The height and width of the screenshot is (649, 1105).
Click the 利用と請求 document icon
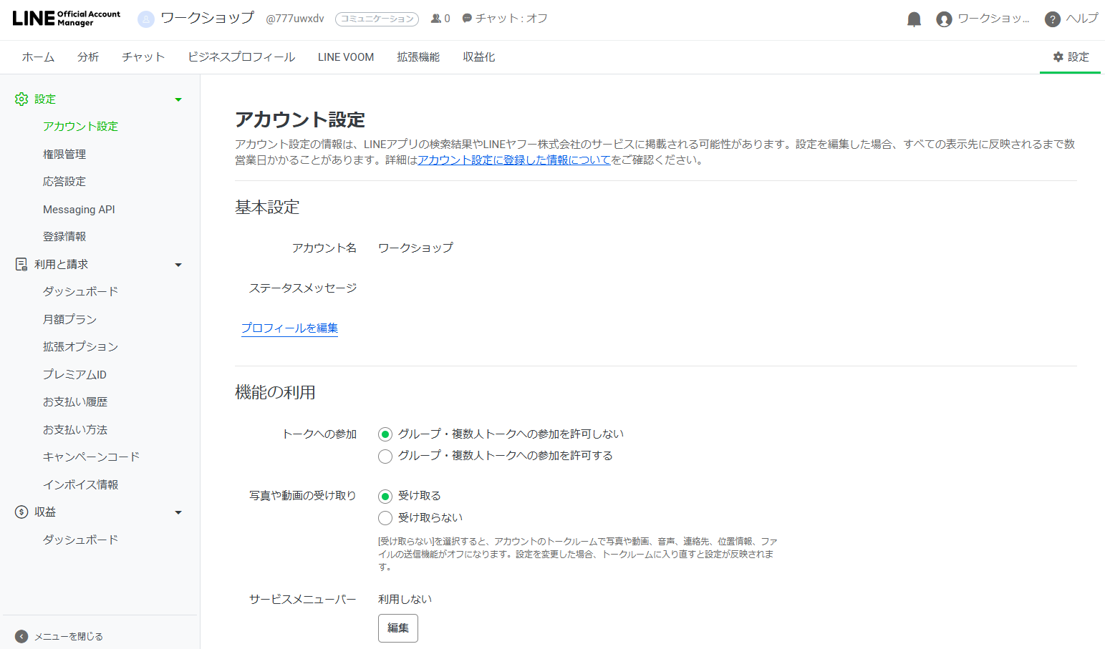point(21,263)
